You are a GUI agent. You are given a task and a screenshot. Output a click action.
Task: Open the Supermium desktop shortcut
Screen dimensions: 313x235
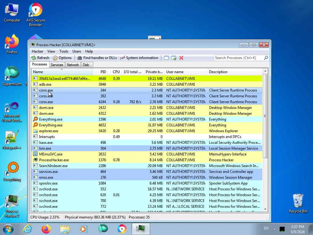(x=12, y=76)
